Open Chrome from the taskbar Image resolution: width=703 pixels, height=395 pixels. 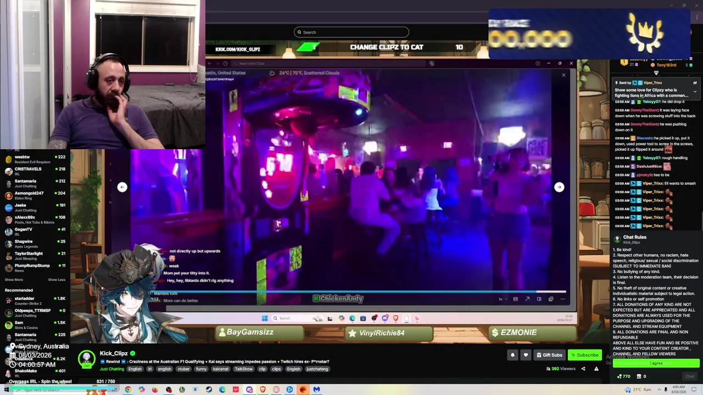click(x=127, y=390)
